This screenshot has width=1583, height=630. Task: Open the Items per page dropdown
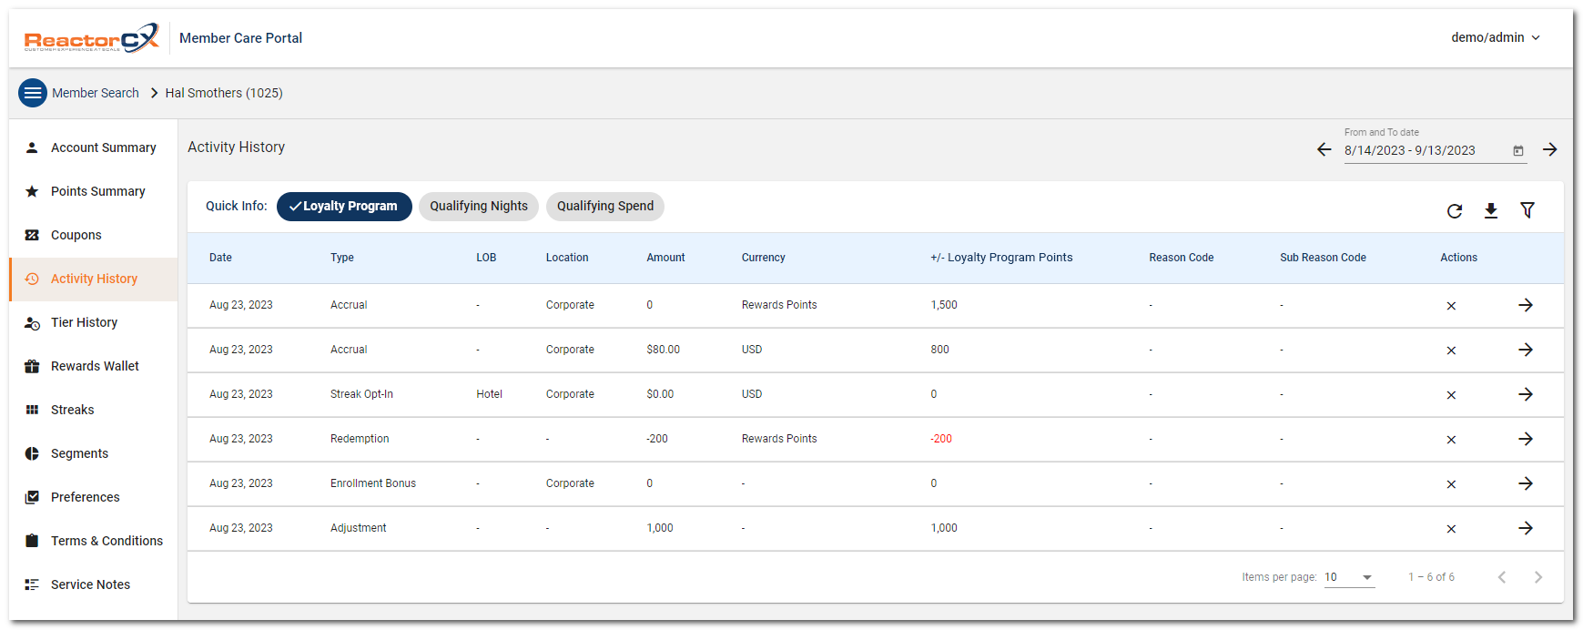pyautogui.click(x=1349, y=577)
